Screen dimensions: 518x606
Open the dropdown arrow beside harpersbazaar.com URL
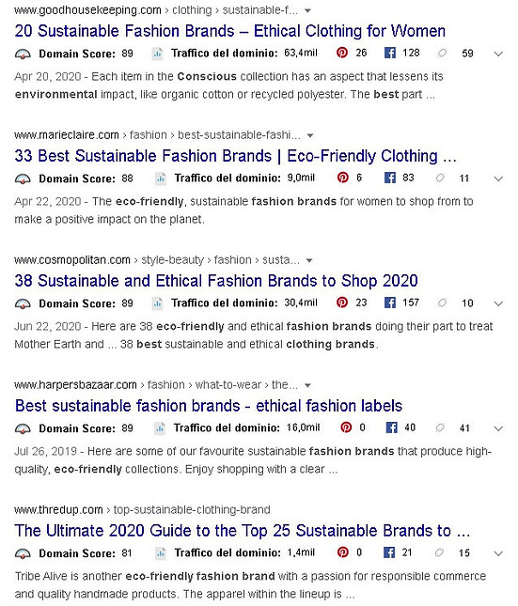click(307, 385)
